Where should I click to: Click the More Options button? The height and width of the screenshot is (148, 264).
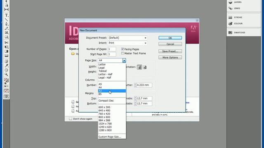[x=170, y=58]
